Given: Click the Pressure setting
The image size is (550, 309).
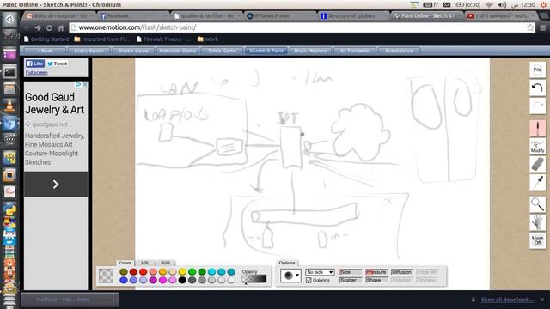Looking at the screenshot, I should tap(376, 272).
